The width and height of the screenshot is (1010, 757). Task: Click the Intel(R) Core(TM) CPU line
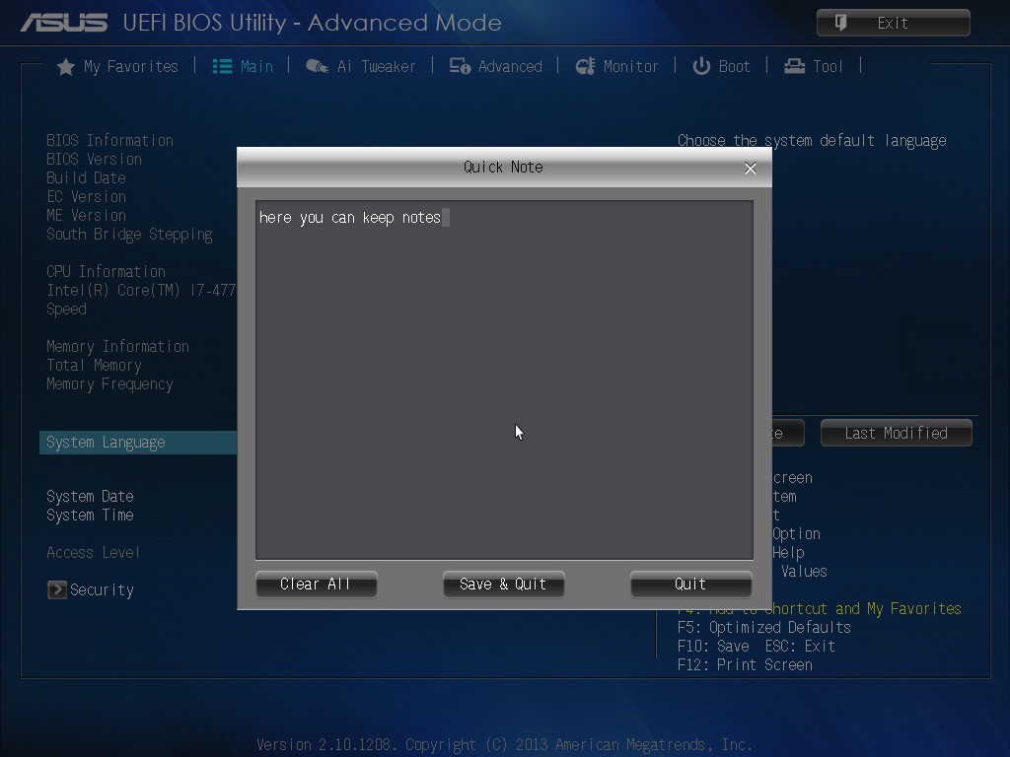click(141, 291)
